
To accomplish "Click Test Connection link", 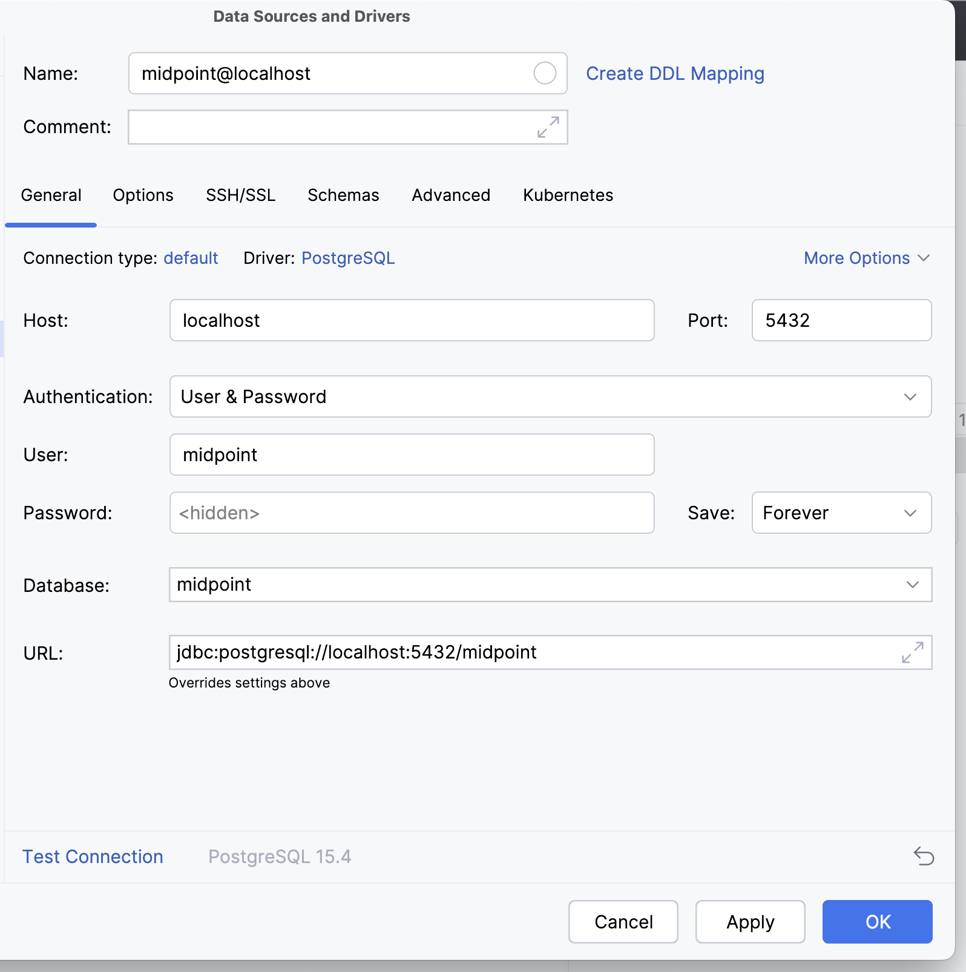I will (93, 856).
